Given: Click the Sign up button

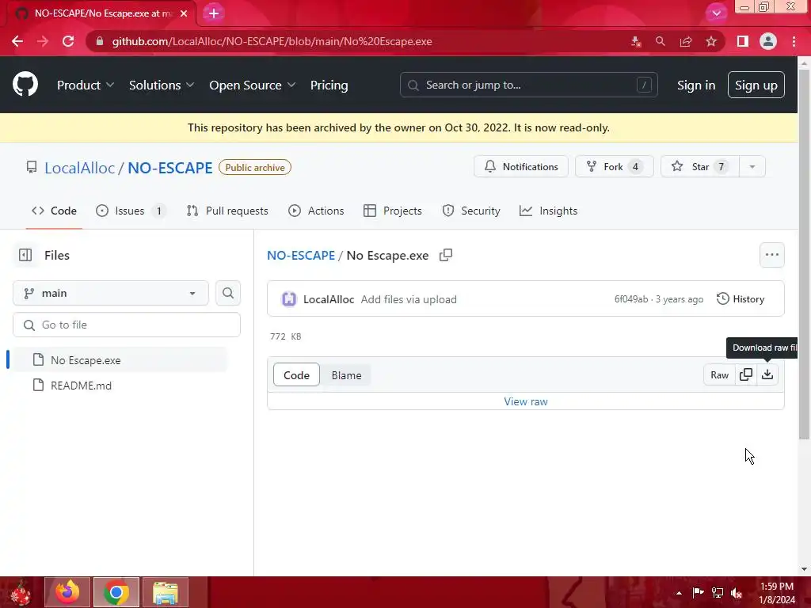Looking at the screenshot, I should tap(756, 85).
